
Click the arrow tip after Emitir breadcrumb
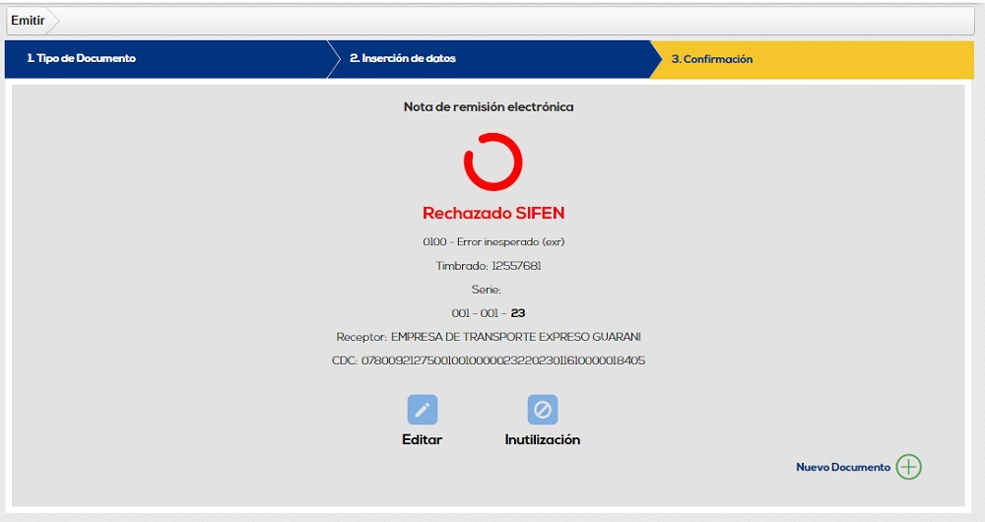tap(54, 21)
